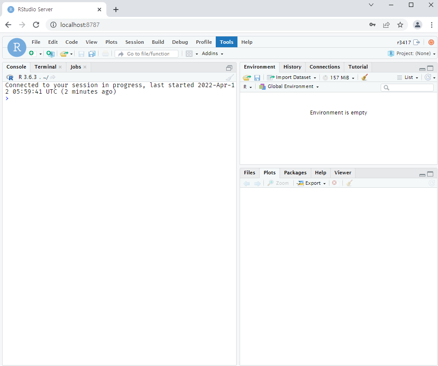Open the Workspace Panes dropdown arrow
The image size is (438, 366).
197,54
